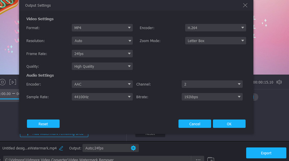Expand the Zoom Mode dropdown showing Letter Box
Image resolution: width=289 pixels, height=161 pixels.
(x=215, y=41)
